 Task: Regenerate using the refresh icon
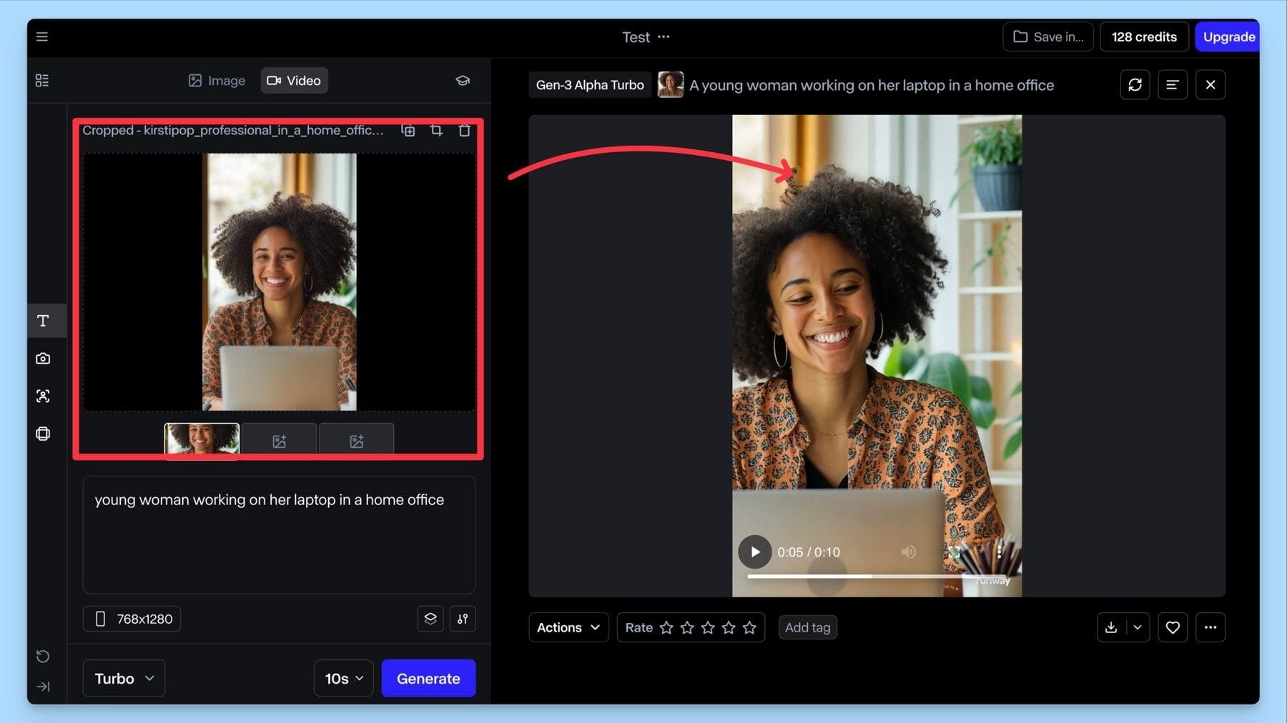pyautogui.click(x=1135, y=84)
